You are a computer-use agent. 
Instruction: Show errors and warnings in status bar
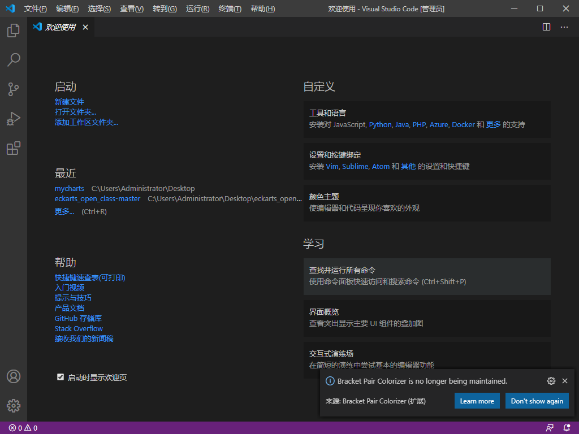click(x=23, y=428)
